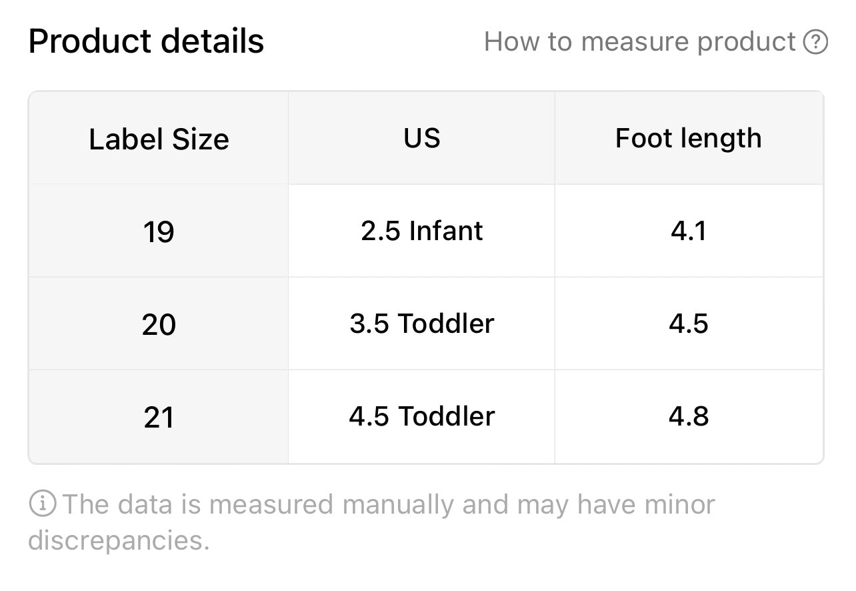Click the 4.5 foot length value

click(x=689, y=324)
